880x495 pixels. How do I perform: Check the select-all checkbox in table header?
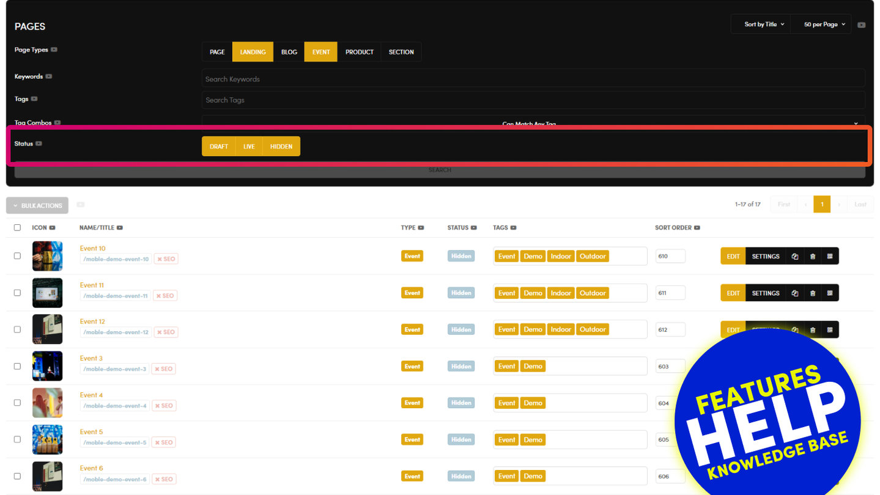(17, 228)
